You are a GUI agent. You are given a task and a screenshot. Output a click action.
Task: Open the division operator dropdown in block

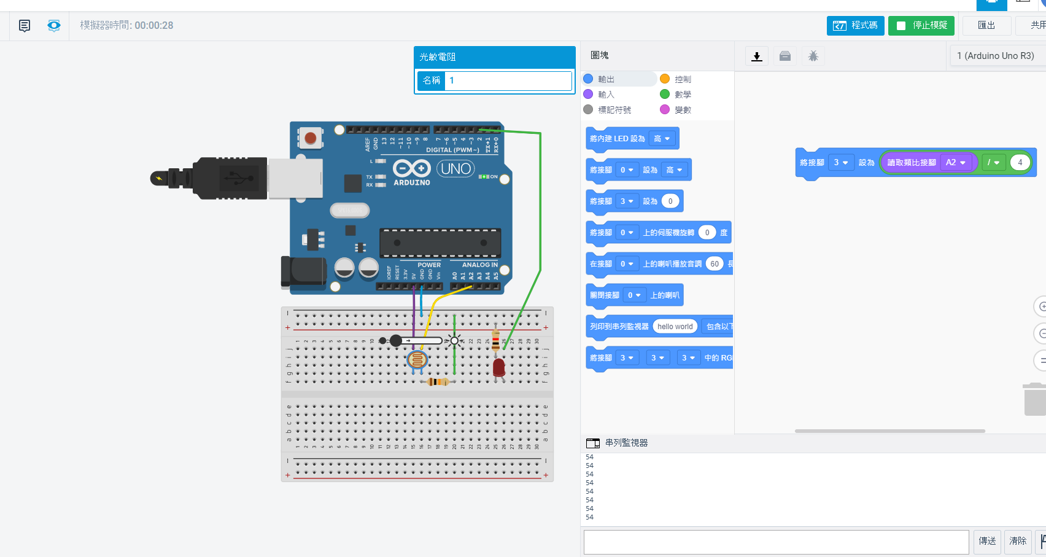pyautogui.click(x=993, y=163)
